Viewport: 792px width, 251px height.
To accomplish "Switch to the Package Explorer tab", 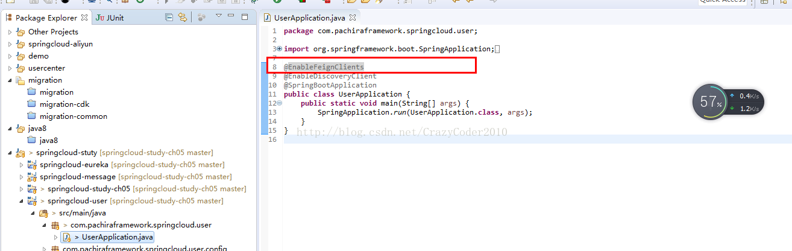I will [x=46, y=17].
